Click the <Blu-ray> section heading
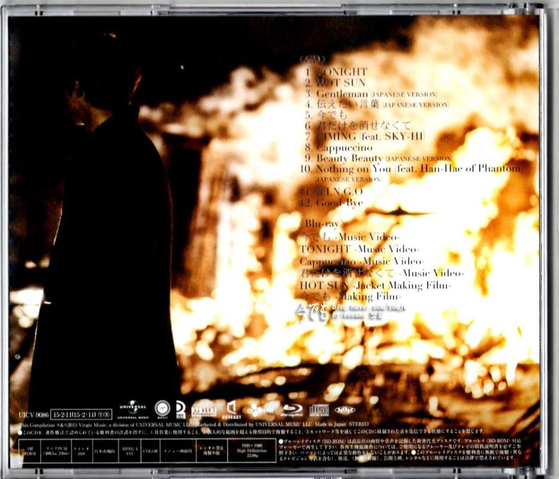Viewport: 559px width, 479px height. pyautogui.click(x=322, y=223)
